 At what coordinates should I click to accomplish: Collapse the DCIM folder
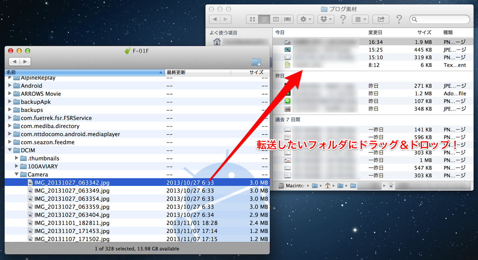pos(10,150)
